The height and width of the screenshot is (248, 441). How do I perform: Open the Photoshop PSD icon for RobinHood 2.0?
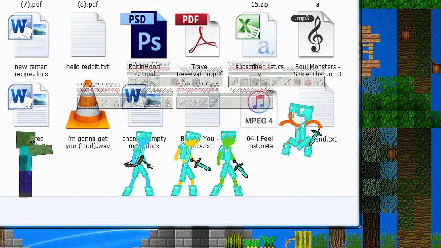[x=144, y=35]
